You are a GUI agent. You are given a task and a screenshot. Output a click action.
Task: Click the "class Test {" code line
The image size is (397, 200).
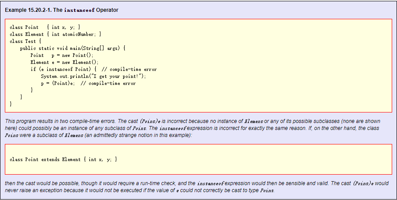point(25,41)
